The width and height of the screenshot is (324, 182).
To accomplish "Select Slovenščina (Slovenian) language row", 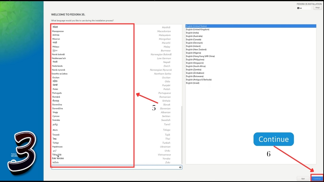I will point(116,108).
